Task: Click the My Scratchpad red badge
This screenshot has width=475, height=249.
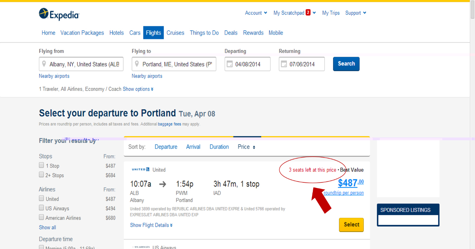Action: (x=308, y=13)
